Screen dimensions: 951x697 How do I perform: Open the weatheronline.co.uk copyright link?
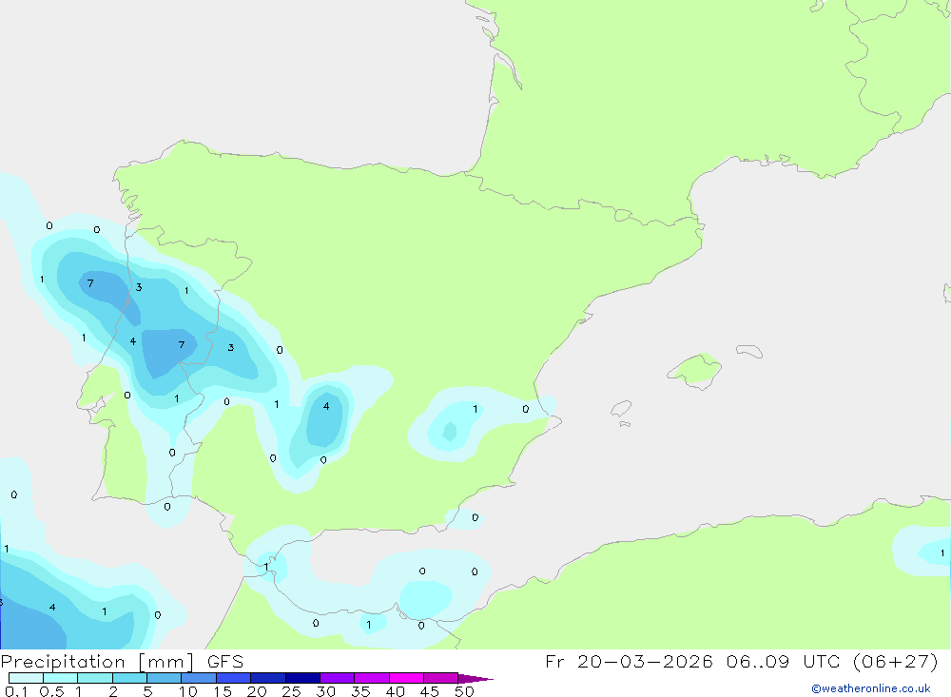[871, 688]
